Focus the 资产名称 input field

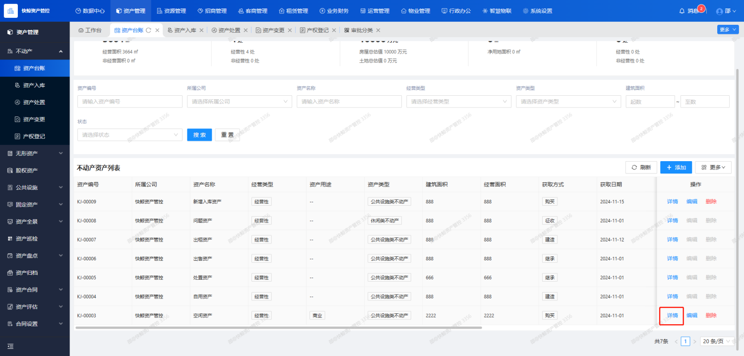coord(349,101)
